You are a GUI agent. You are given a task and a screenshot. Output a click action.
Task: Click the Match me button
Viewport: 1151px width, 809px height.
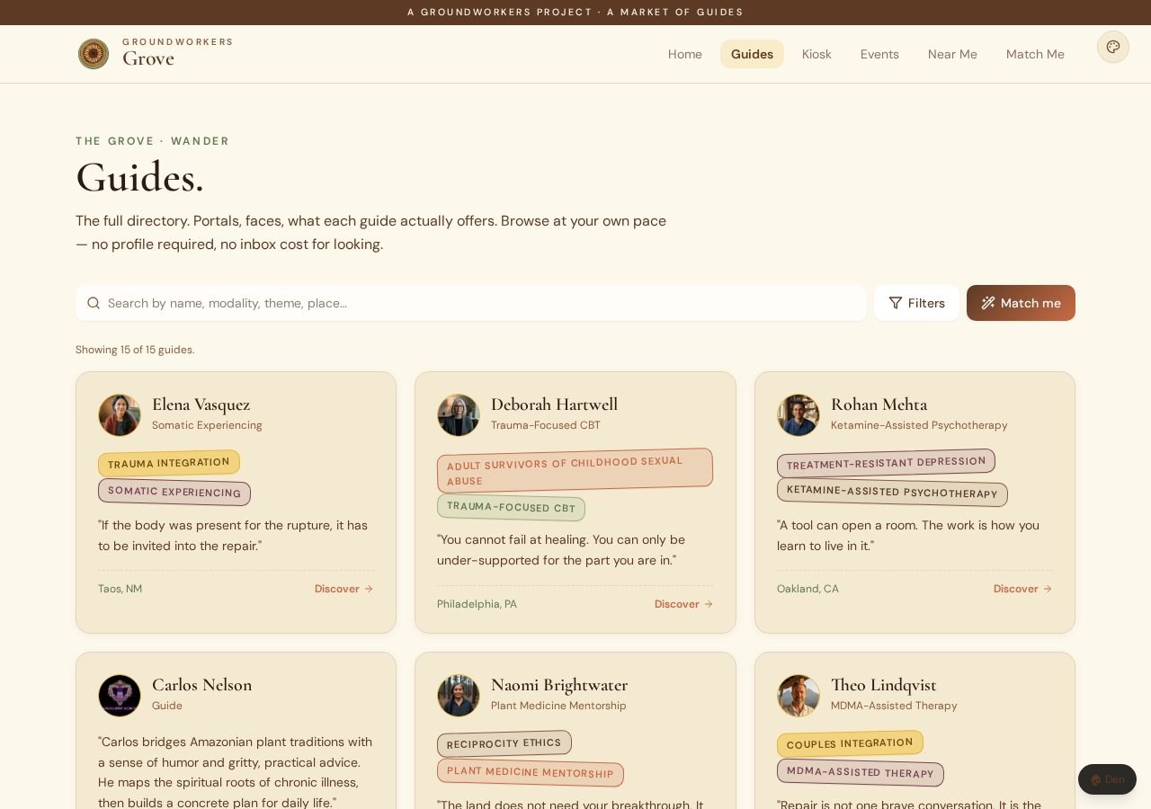(x=1021, y=303)
